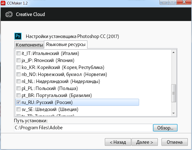This screenshot has width=192, height=150.
Task: Enable the it_IT Italian language checkbox
Action: (x=18, y=53)
